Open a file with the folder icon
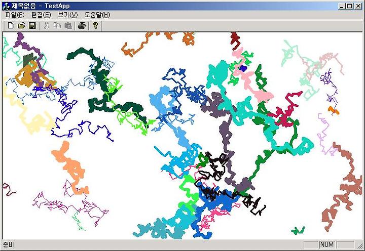Viewport: 365px width, 251px height. point(21,25)
